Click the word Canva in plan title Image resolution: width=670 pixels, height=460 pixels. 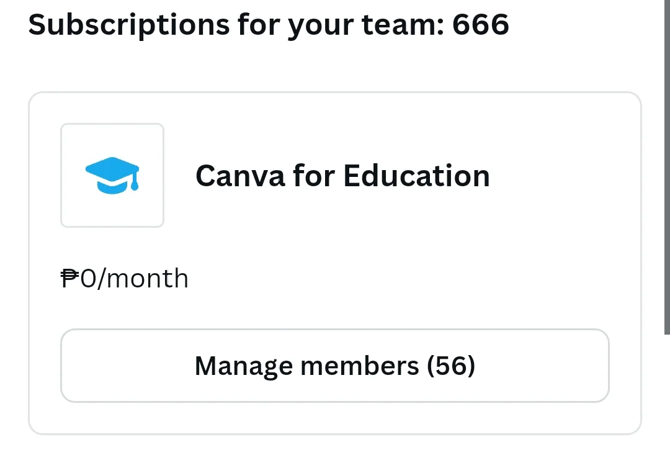click(240, 176)
